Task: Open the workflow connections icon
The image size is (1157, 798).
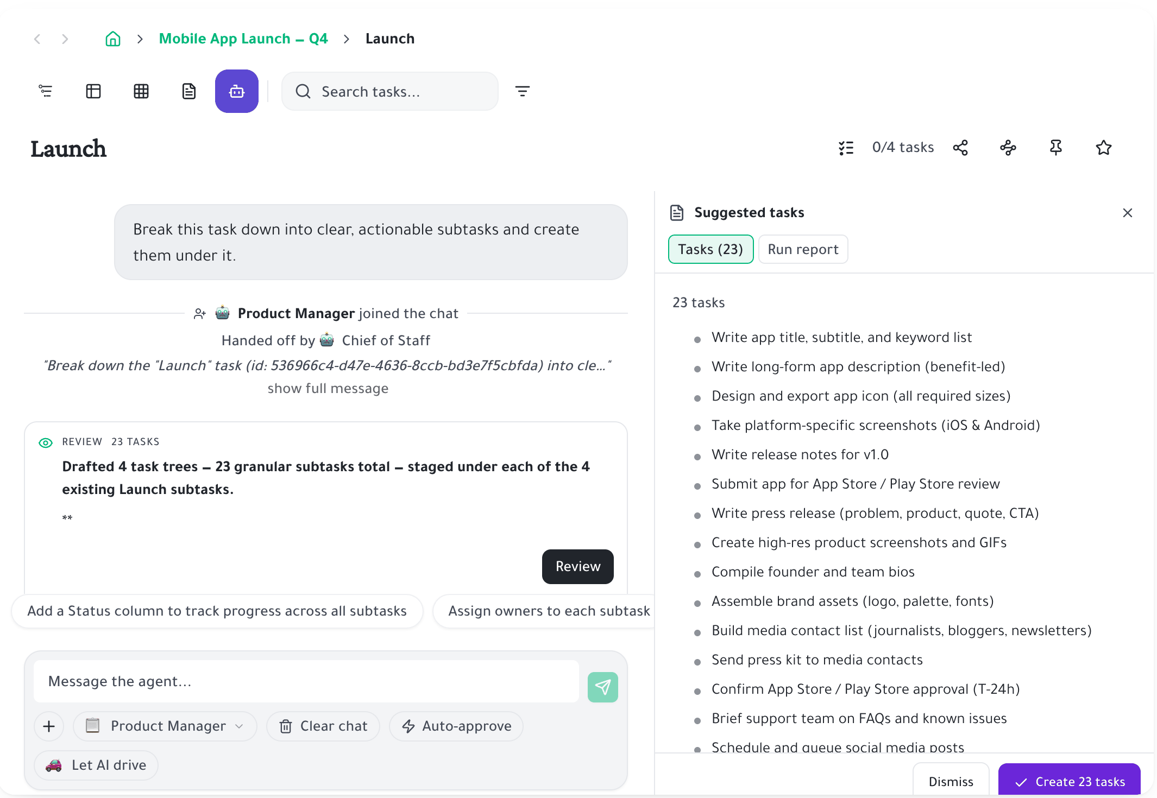Action: (1008, 148)
